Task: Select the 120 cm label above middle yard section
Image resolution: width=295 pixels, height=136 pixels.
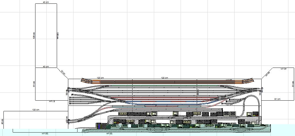Action: [164, 78]
